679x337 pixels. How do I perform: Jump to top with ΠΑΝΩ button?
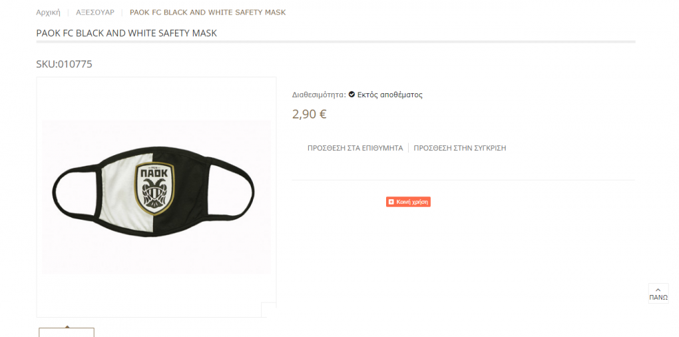tap(658, 293)
